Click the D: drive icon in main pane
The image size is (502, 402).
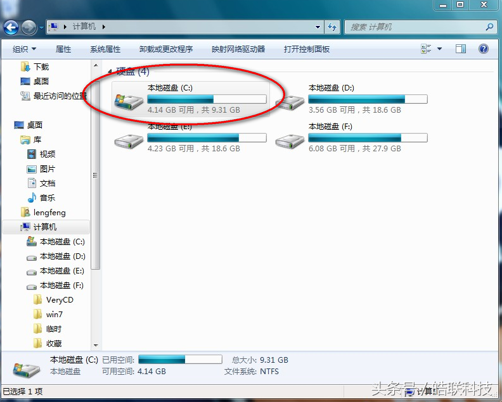[x=290, y=102]
